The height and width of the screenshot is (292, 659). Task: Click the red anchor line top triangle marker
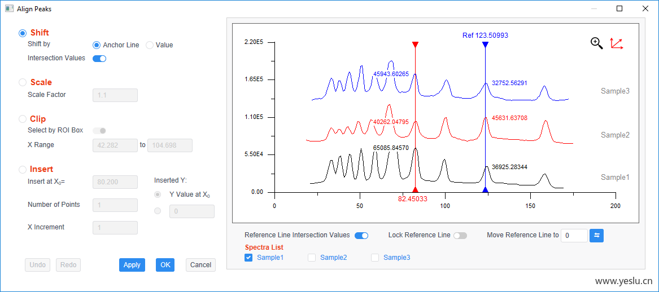415,45
